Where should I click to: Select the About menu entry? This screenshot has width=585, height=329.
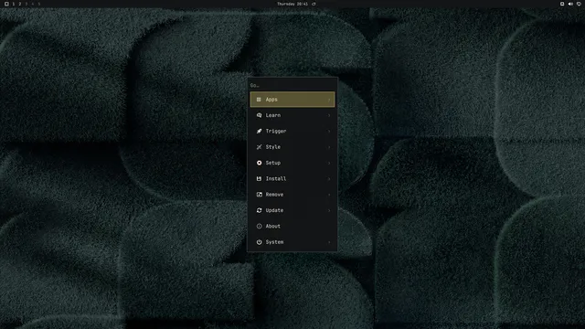(292, 226)
